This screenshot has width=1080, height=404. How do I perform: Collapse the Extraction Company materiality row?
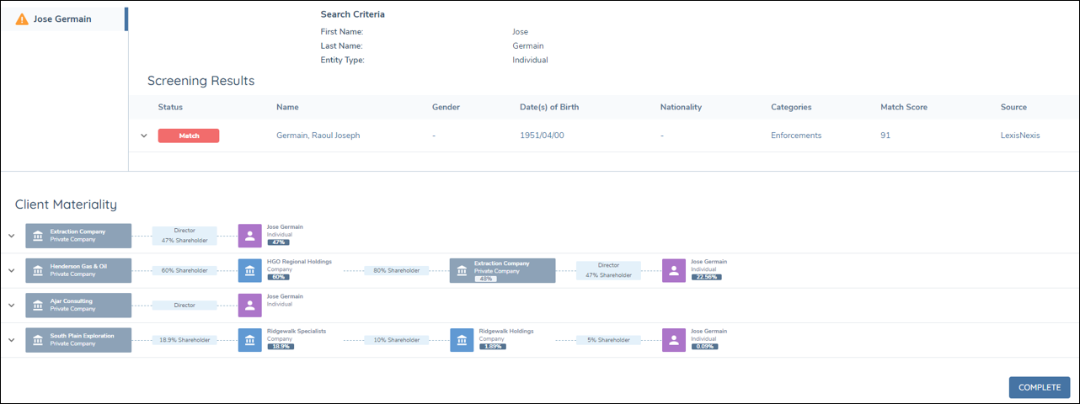point(11,236)
